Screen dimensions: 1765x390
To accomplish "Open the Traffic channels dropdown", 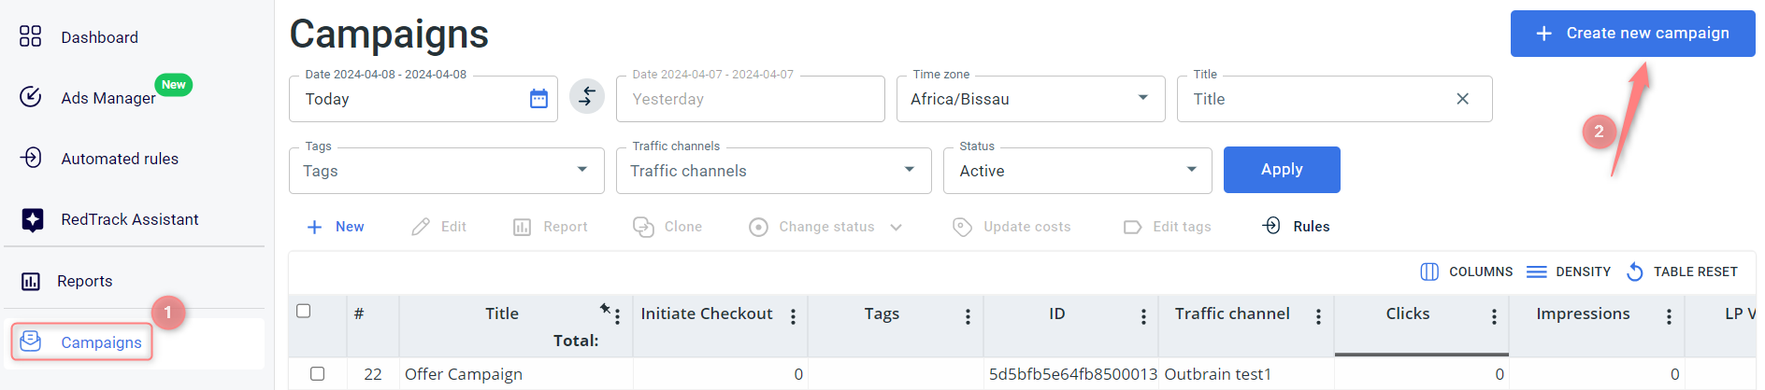I will coord(773,171).
